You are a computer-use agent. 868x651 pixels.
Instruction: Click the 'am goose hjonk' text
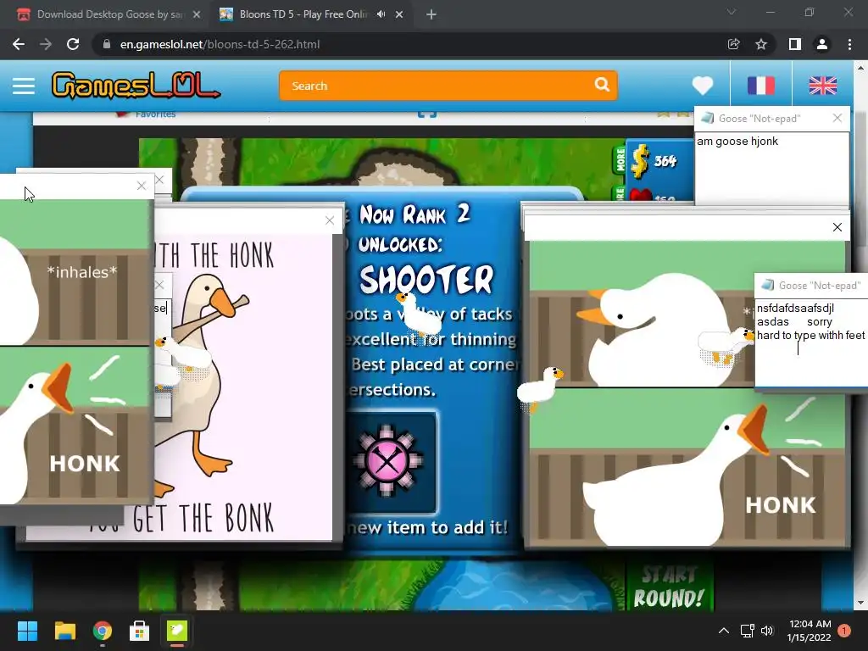(737, 142)
